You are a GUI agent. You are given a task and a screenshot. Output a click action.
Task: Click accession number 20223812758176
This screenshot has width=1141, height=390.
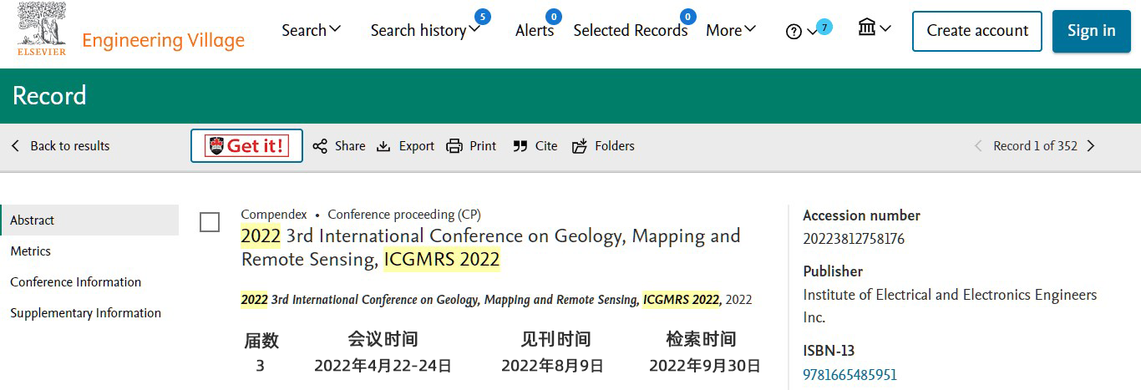pyautogui.click(x=853, y=239)
